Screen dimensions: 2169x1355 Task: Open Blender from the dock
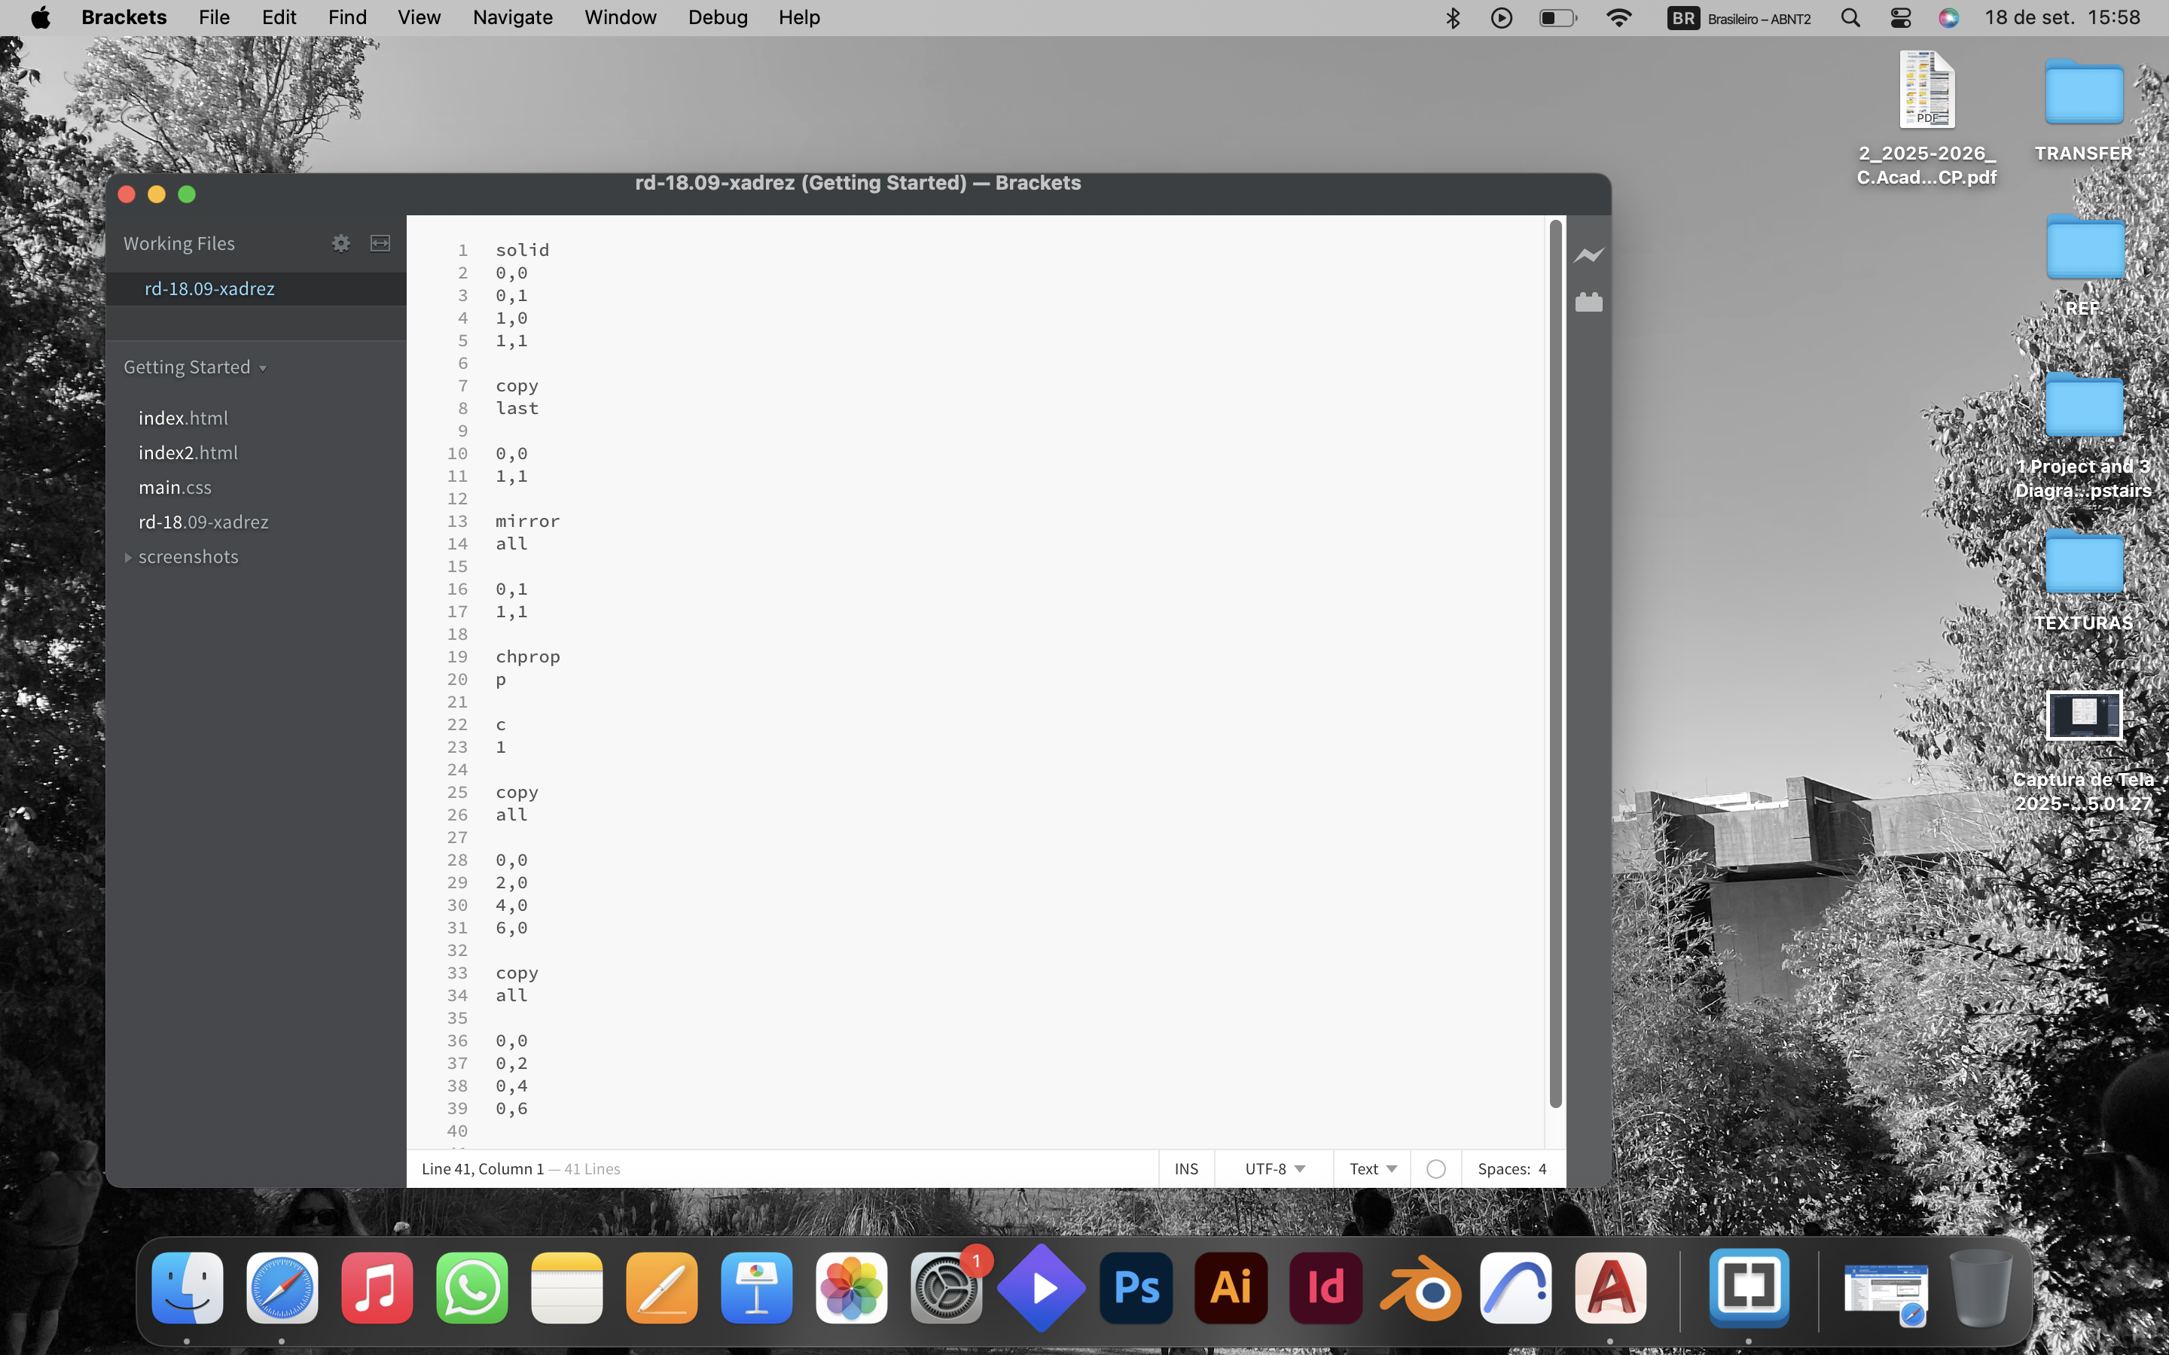1420,1289
